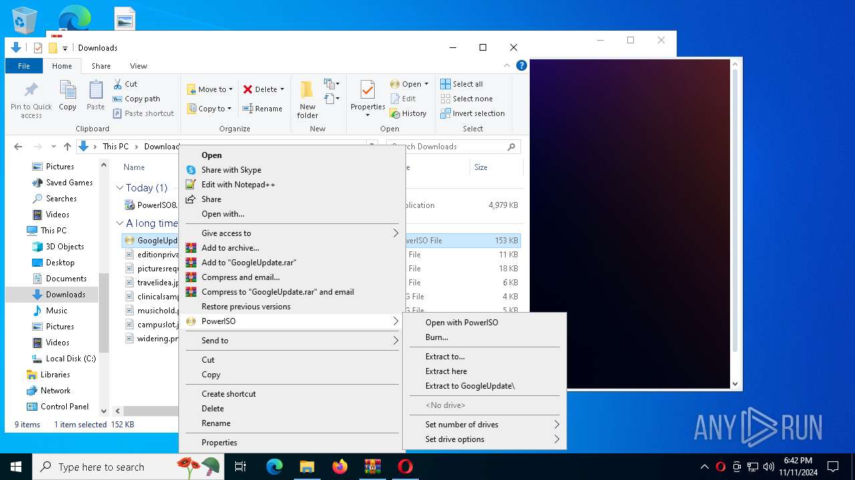855x480 pixels.
Task: Click the Task View taskbar icon
Action: [240, 467]
